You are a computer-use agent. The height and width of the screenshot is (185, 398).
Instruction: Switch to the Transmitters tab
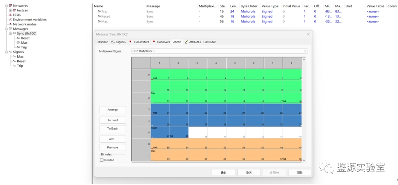(x=139, y=42)
